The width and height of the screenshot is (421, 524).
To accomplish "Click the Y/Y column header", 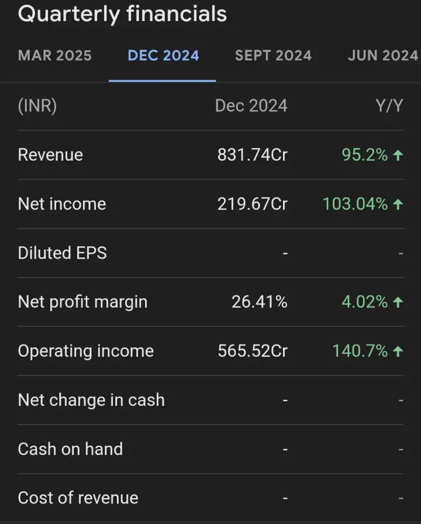I will pos(388,106).
